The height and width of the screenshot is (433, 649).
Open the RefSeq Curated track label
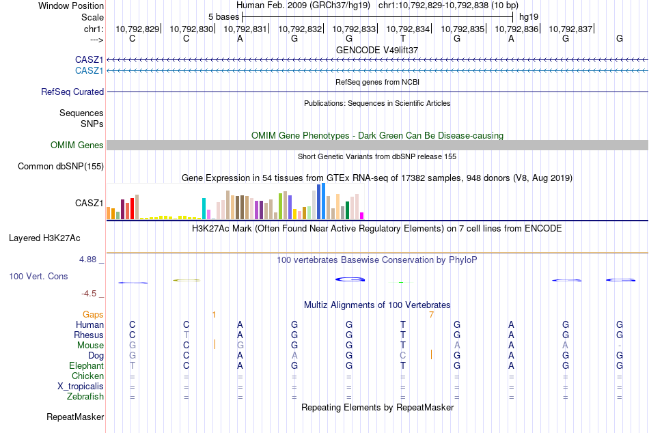pyautogui.click(x=72, y=92)
